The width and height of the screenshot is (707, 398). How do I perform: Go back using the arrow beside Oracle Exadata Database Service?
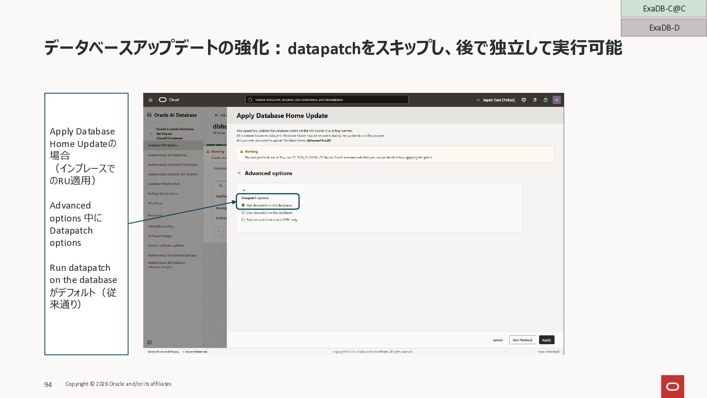click(x=151, y=134)
